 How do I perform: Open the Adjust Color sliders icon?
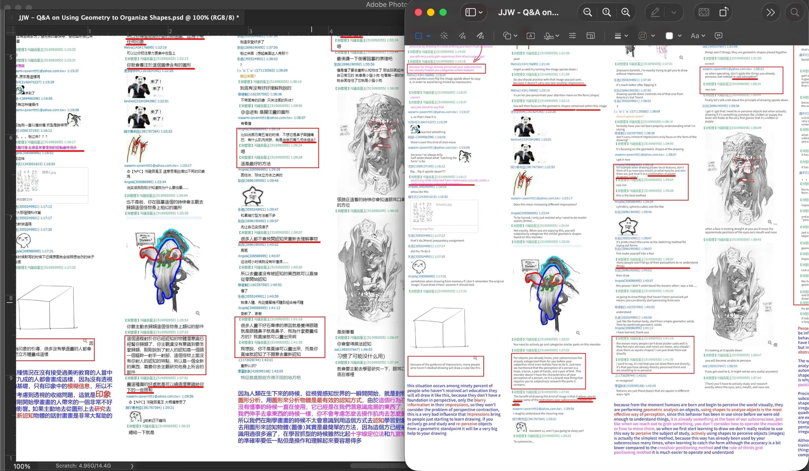pos(572,36)
